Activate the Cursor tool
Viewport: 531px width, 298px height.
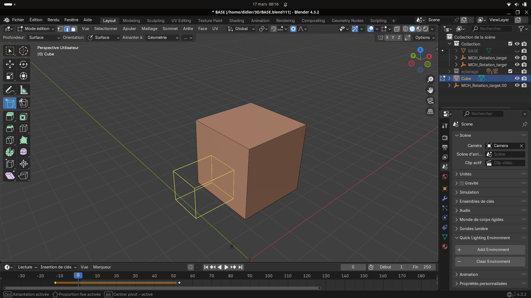pyautogui.click(x=24, y=51)
